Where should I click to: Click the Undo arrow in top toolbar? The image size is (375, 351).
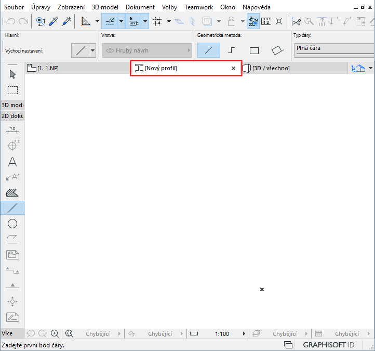[10, 21]
